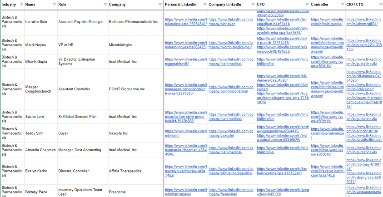
Task: Select the Buyer role cell
Action: (x=83, y=133)
